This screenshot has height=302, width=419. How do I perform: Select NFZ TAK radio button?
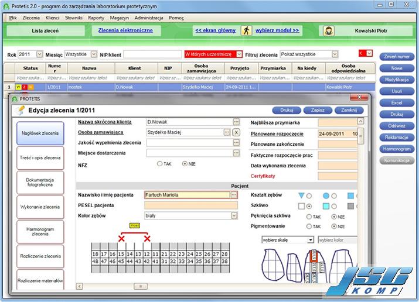[x=160, y=164]
